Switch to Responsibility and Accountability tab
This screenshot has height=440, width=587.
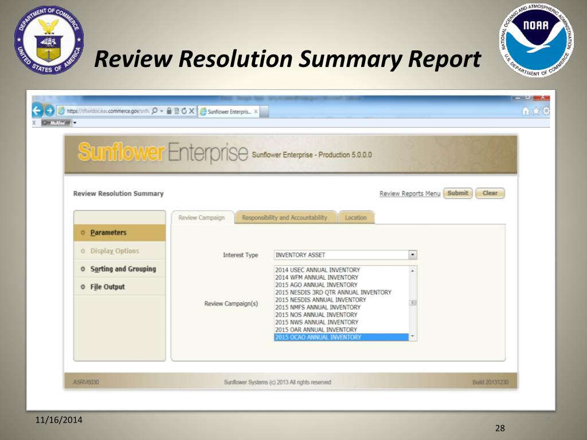click(285, 217)
